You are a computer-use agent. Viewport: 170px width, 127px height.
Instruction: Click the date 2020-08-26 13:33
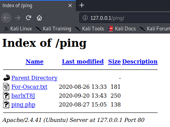(83, 87)
